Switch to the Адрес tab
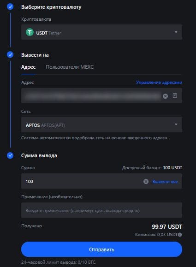Image resolution: width=196 pixels, height=267 pixels. click(x=28, y=67)
